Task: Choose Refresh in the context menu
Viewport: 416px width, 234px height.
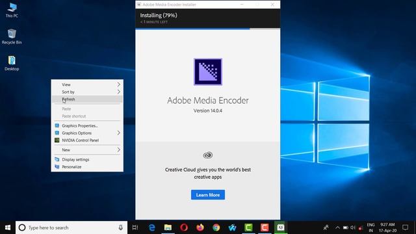Action: point(87,99)
